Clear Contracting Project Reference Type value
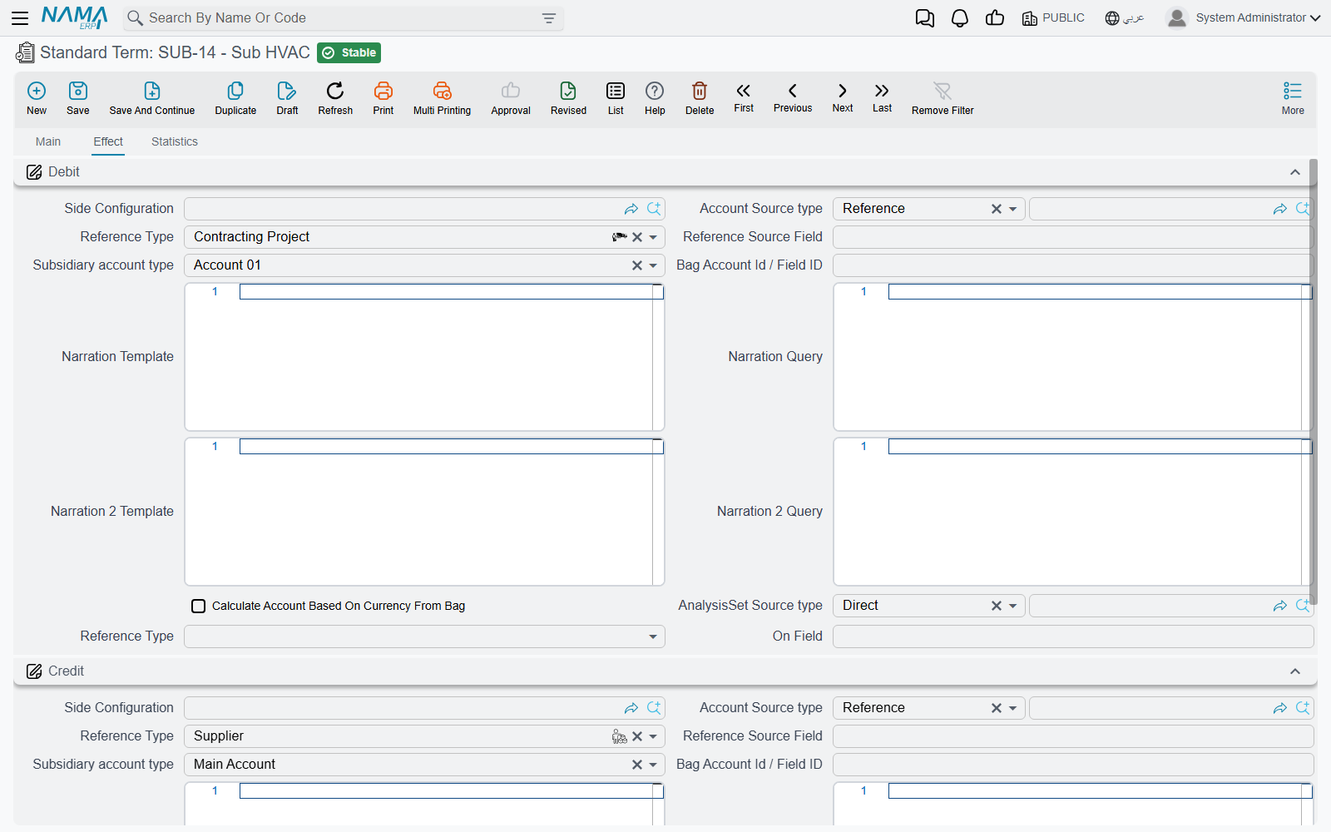1331x832 pixels. [x=637, y=237]
